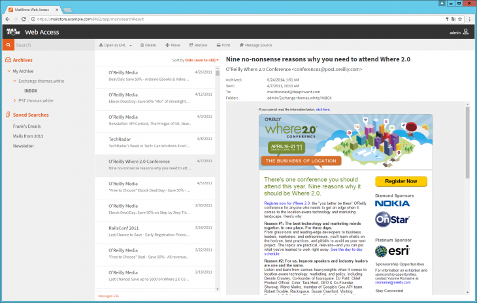
Task: Click the OnStar sponsor logo
Action: pyautogui.click(x=393, y=220)
